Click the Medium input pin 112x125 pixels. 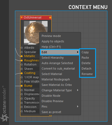(21, 111)
